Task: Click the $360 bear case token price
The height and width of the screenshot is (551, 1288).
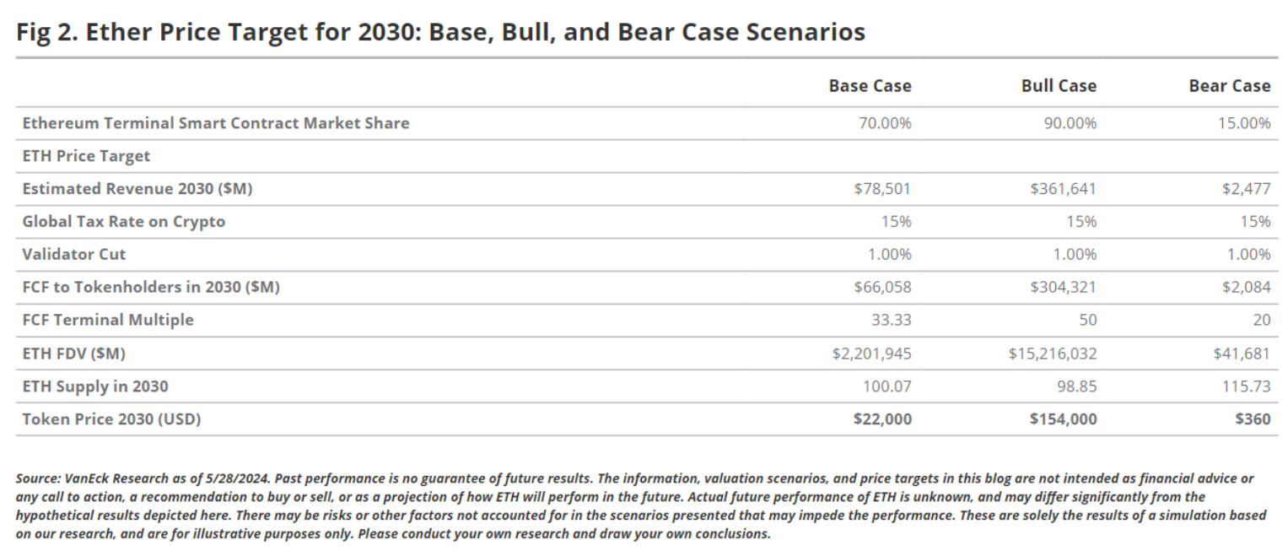Action: [1253, 419]
